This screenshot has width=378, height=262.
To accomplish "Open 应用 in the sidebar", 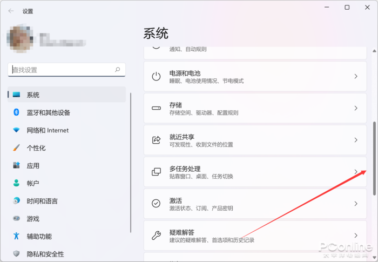I will pos(66,165).
